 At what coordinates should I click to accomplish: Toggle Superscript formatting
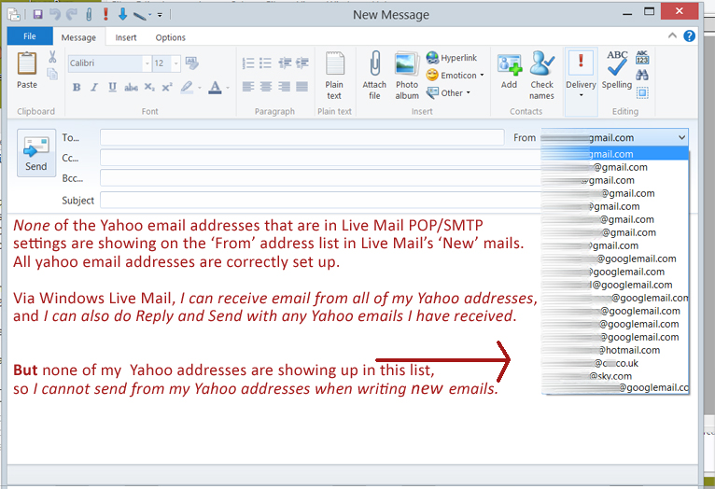click(x=167, y=87)
